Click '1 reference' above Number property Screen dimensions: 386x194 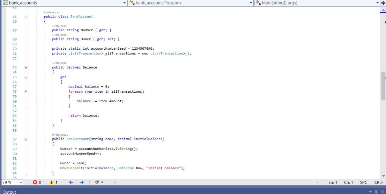pyautogui.click(x=59, y=26)
